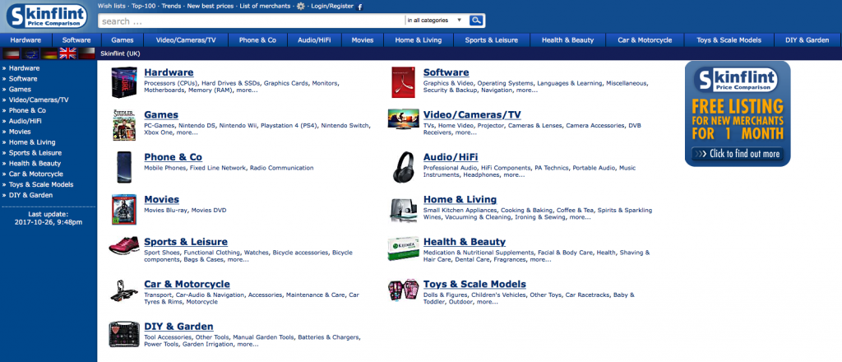Click the Skinflint Price Comparison logo
842x362 pixels.
(x=47, y=16)
